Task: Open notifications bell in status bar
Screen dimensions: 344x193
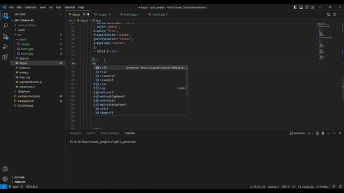Action: click(340, 187)
